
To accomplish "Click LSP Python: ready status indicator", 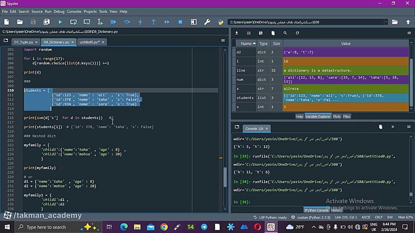I will (x=270, y=217).
